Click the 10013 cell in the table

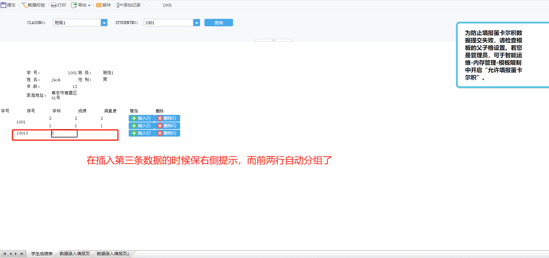pyautogui.click(x=22, y=133)
